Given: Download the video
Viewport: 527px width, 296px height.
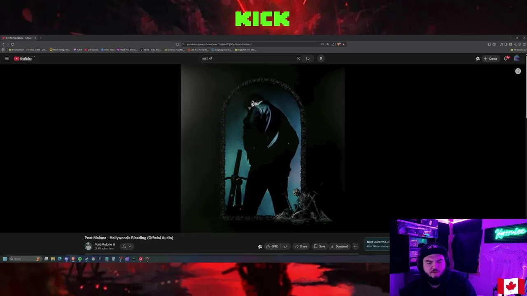Looking at the screenshot, I should click(339, 246).
